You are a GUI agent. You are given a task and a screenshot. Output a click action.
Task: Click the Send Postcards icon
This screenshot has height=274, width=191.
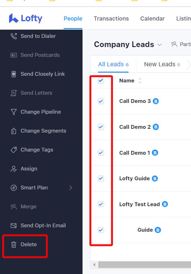14,55
